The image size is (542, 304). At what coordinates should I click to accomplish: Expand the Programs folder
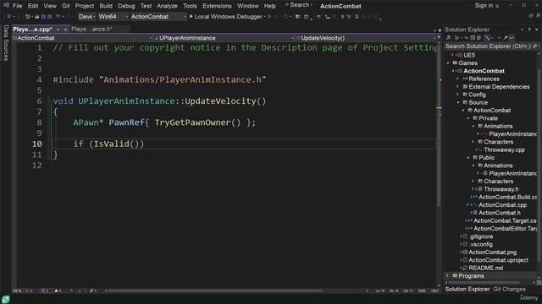(x=448, y=276)
